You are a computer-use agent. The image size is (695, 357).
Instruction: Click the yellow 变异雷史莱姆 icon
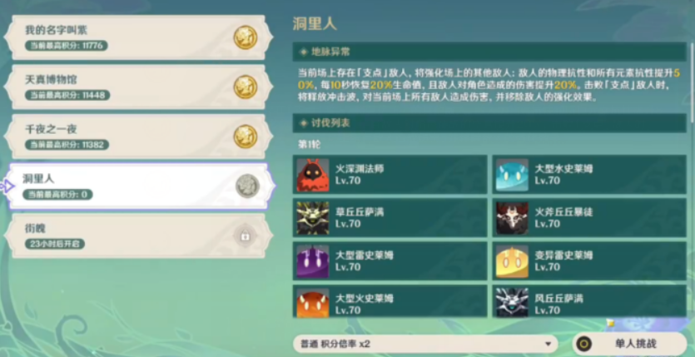pyautogui.click(x=512, y=261)
